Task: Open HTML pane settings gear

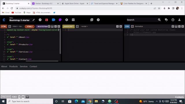Action: pyautogui.click(x=10, y=26)
